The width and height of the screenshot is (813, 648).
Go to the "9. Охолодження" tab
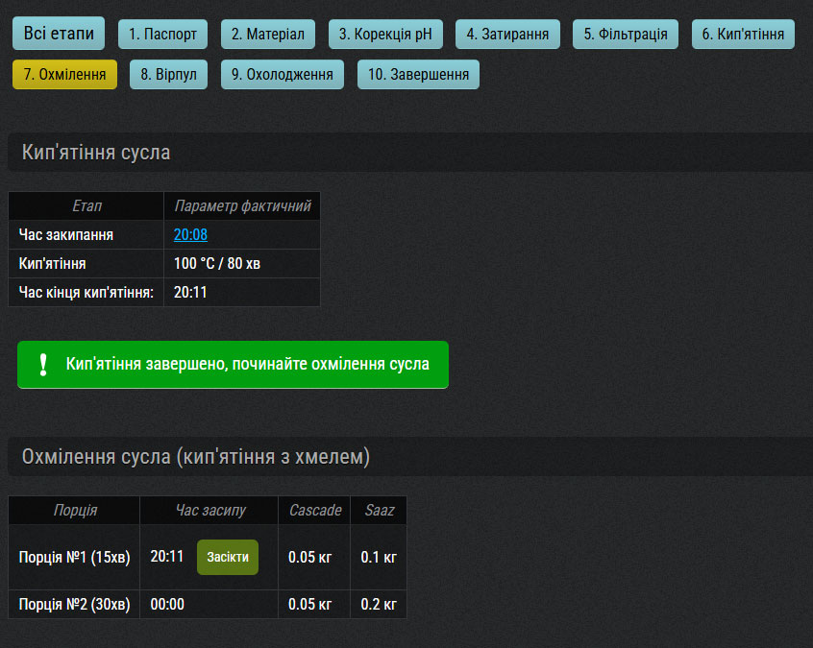pos(282,74)
